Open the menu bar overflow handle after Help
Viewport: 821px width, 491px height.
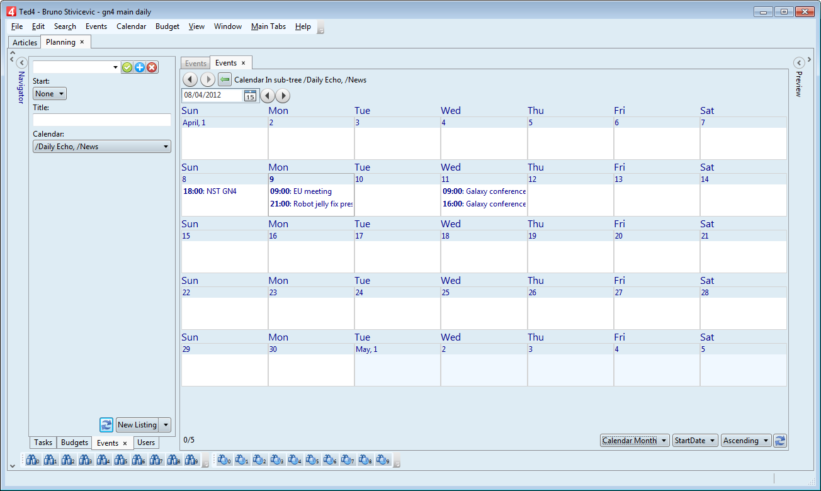click(x=320, y=27)
